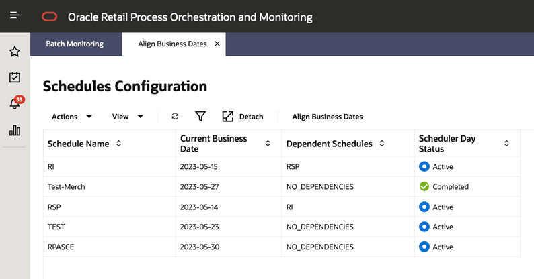Click NO_DEPENDENCIES in RPASCE row
Image resolution: width=534 pixels, height=279 pixels.
pos(319,247)
